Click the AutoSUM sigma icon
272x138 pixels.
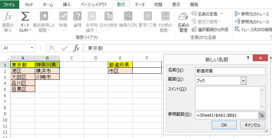(25, 17)
